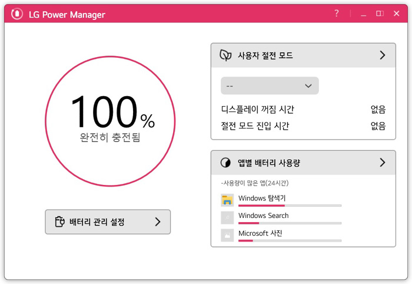Click the 사용량이 많은 앱(24시간) caption

(x=255, y=183)
